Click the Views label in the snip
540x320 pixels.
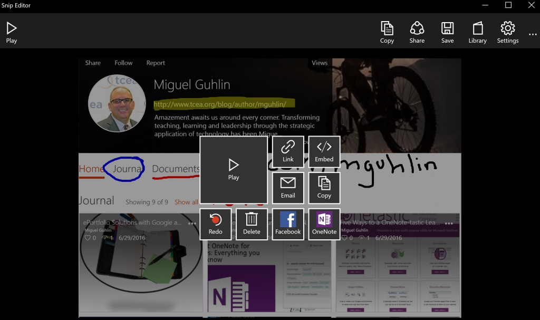pos(320,63)
